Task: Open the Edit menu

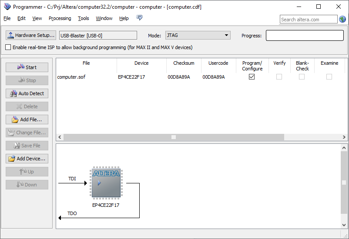Action: coord(21,18)
